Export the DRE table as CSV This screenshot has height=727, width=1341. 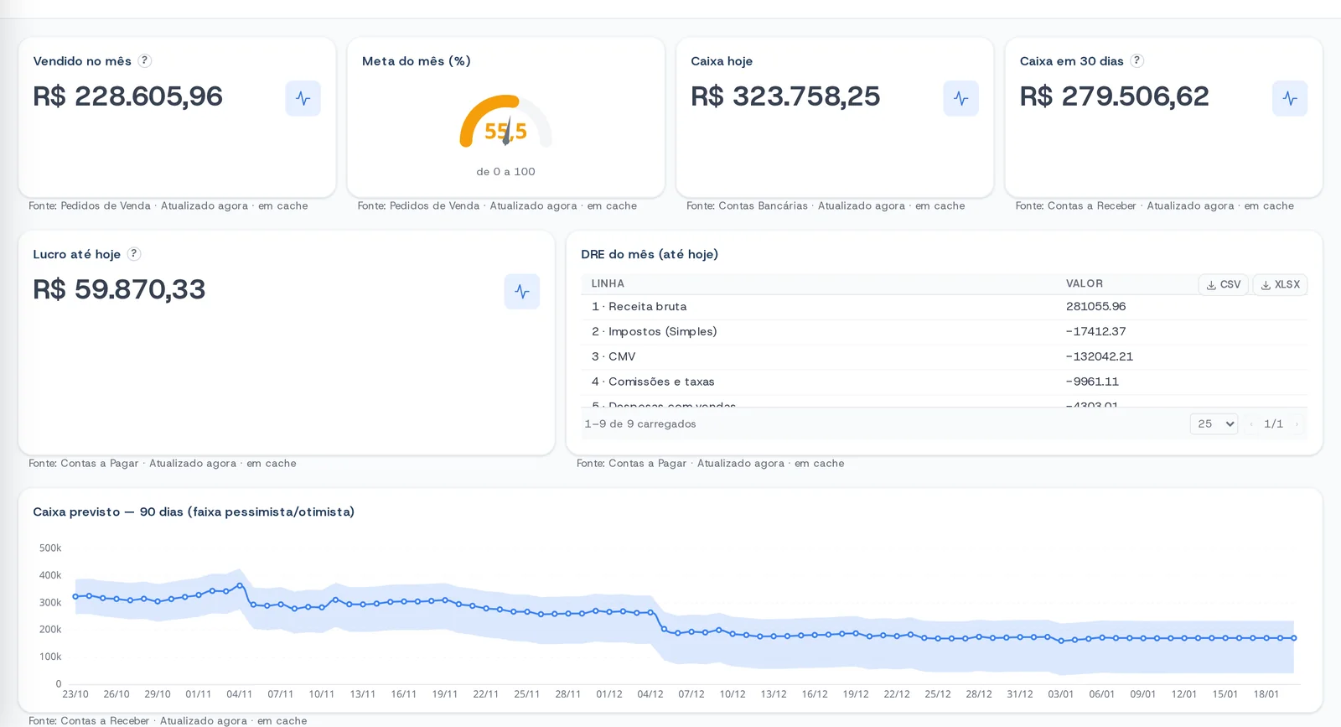[1224, 284]
